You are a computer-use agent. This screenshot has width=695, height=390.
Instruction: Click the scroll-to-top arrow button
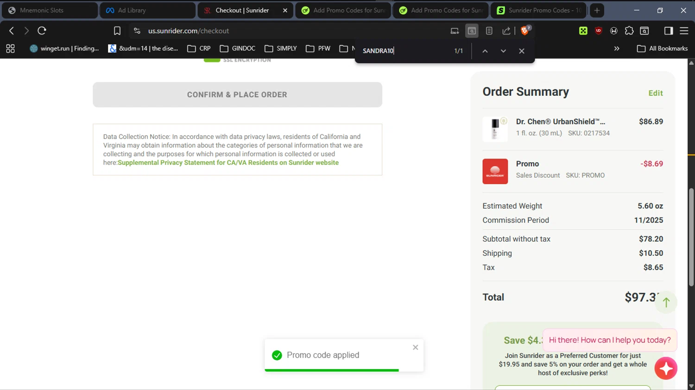666,303
